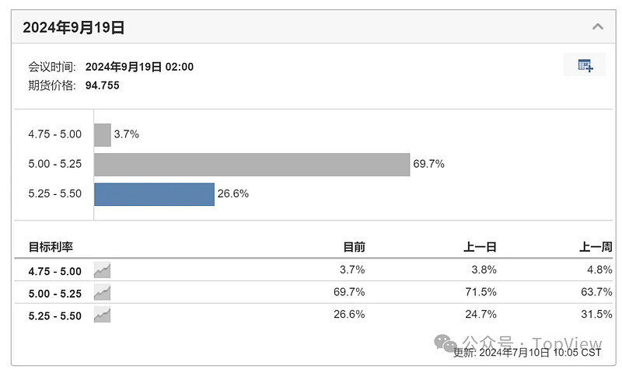Click the 期货价格 value 94.755
Image resolution: width=622 pixels, height=369 pixels.
click(x=103, y=85)
